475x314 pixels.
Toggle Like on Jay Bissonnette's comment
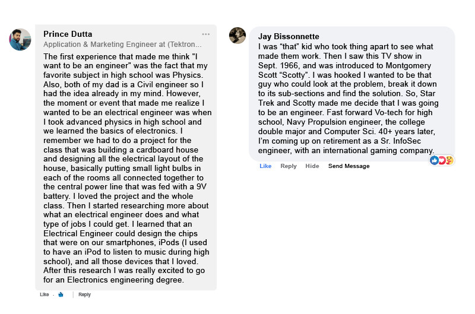point(265,166)
